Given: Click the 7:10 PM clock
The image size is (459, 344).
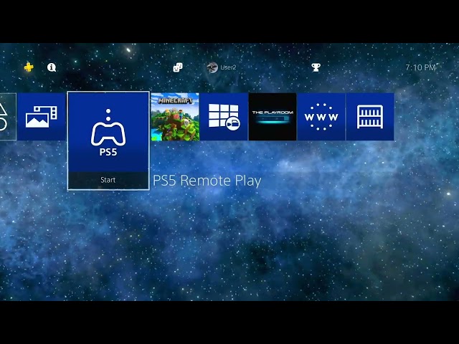Looking at the screenshot, I should 421,67.
